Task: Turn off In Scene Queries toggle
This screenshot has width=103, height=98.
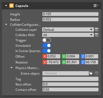Action: tap(47, 51)
